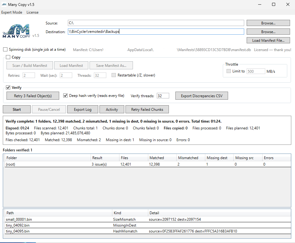
Task: Sort by the Mismatched column header
Action: (191, 158)
